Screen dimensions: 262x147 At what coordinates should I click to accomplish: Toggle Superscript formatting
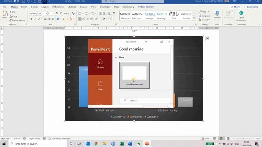(53, 19)
